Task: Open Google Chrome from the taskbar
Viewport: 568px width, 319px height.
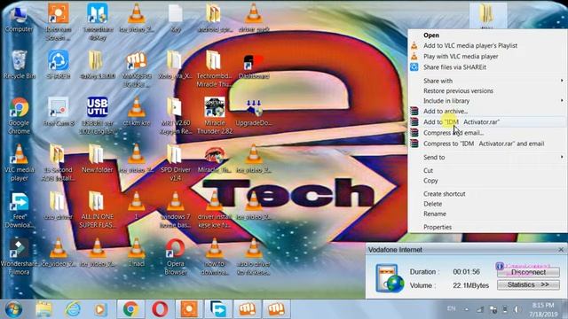Action: point(130,309)
